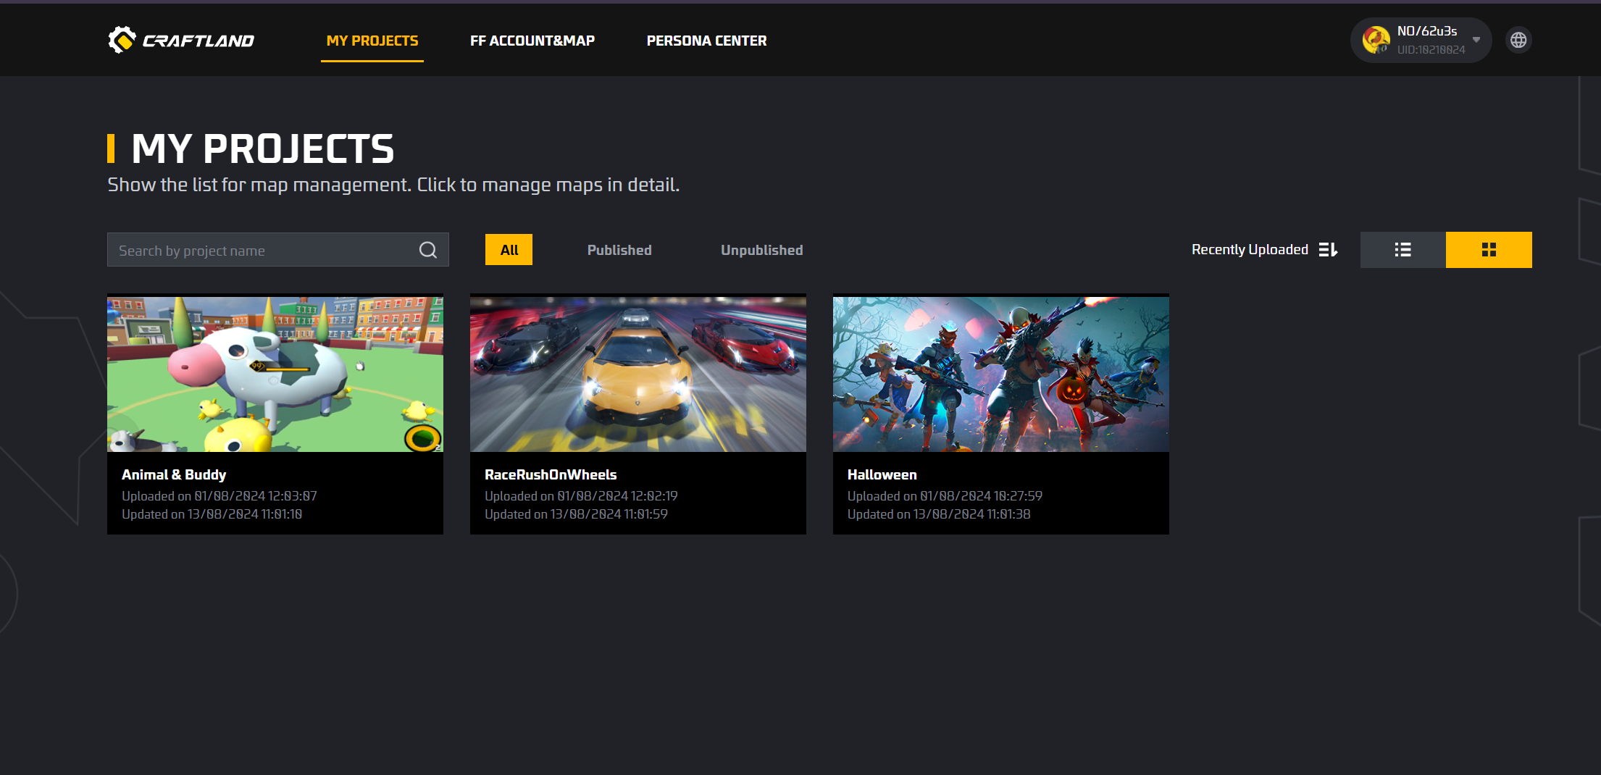Click the user avatar picture

coord(1375,39)
